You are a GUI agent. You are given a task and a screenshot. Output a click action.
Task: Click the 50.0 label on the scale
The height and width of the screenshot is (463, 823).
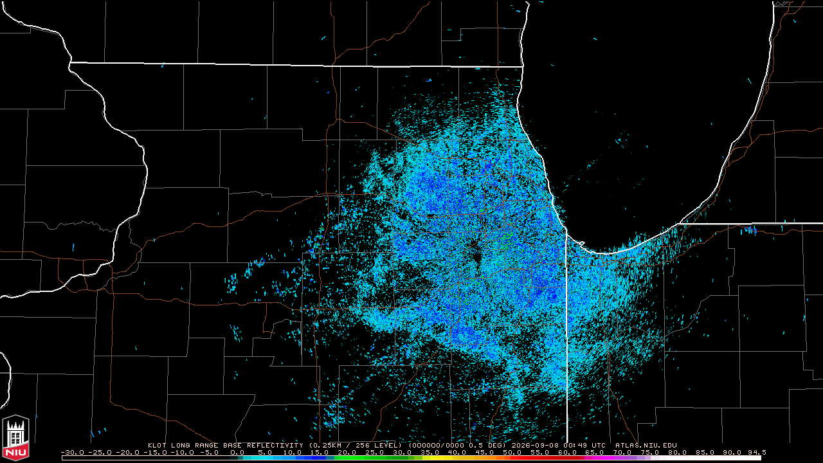tap(512, 452)
